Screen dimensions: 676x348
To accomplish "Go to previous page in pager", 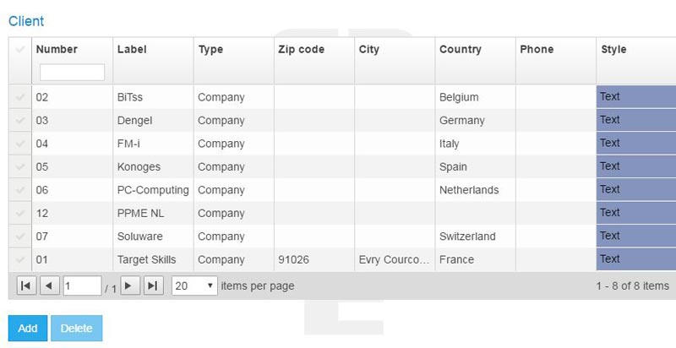I will point(50,286).
